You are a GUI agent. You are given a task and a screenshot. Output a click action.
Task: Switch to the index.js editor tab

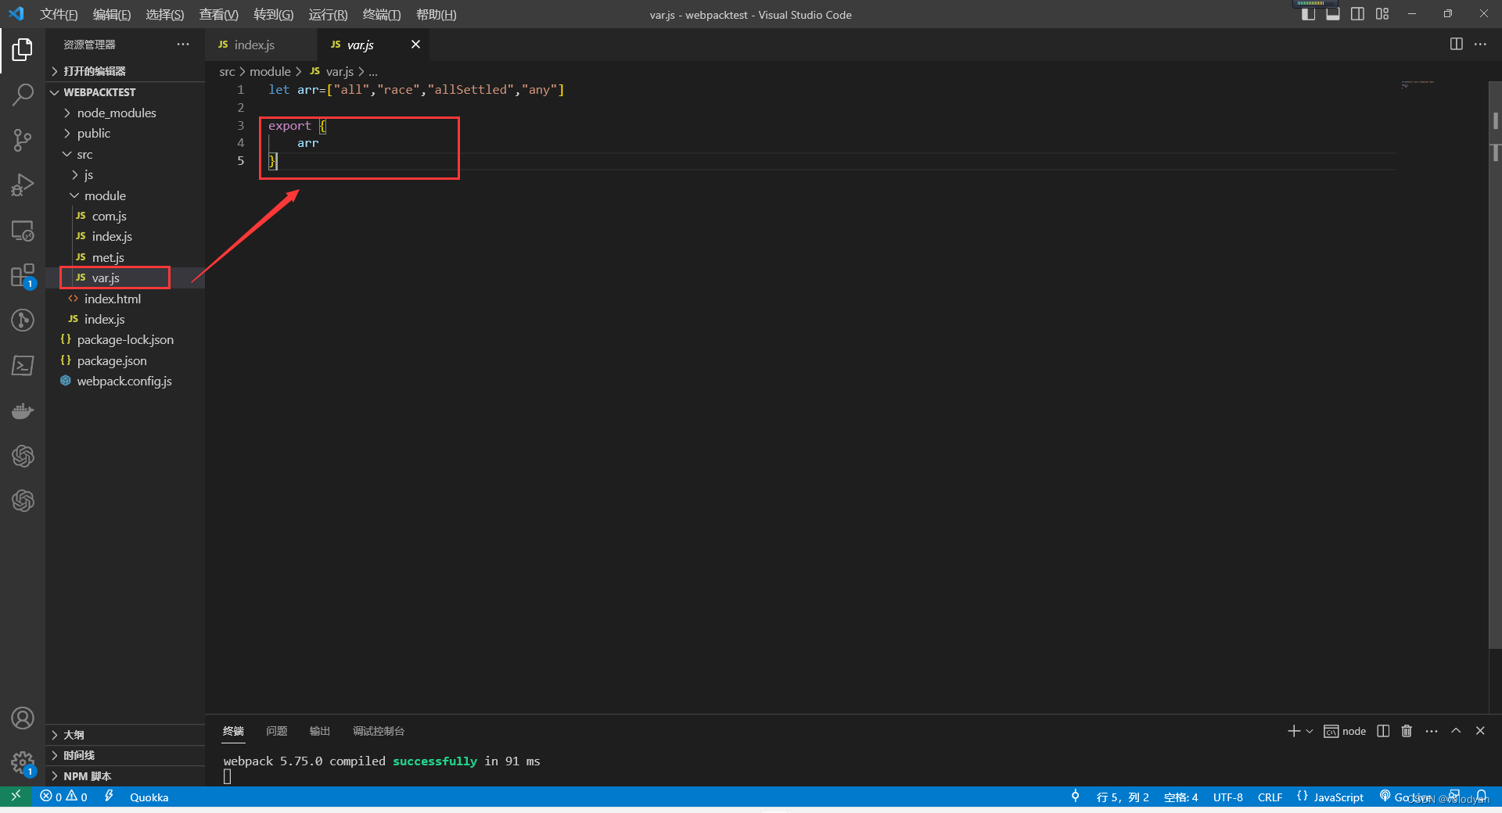click(253, 45)
